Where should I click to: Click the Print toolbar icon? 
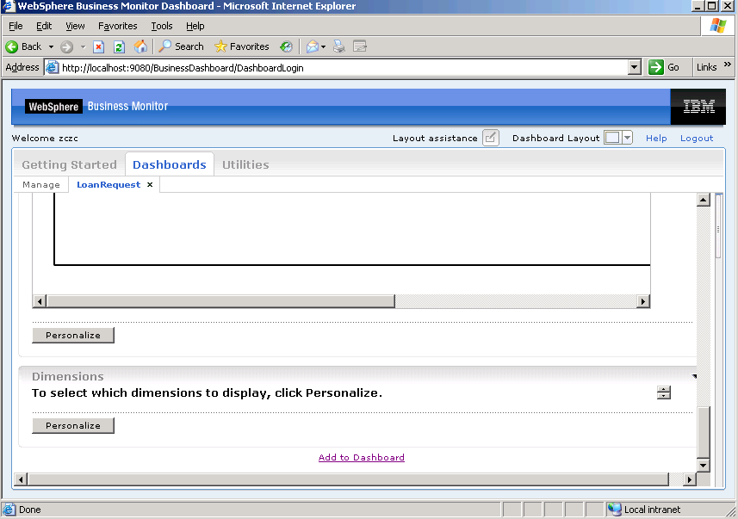339,46
